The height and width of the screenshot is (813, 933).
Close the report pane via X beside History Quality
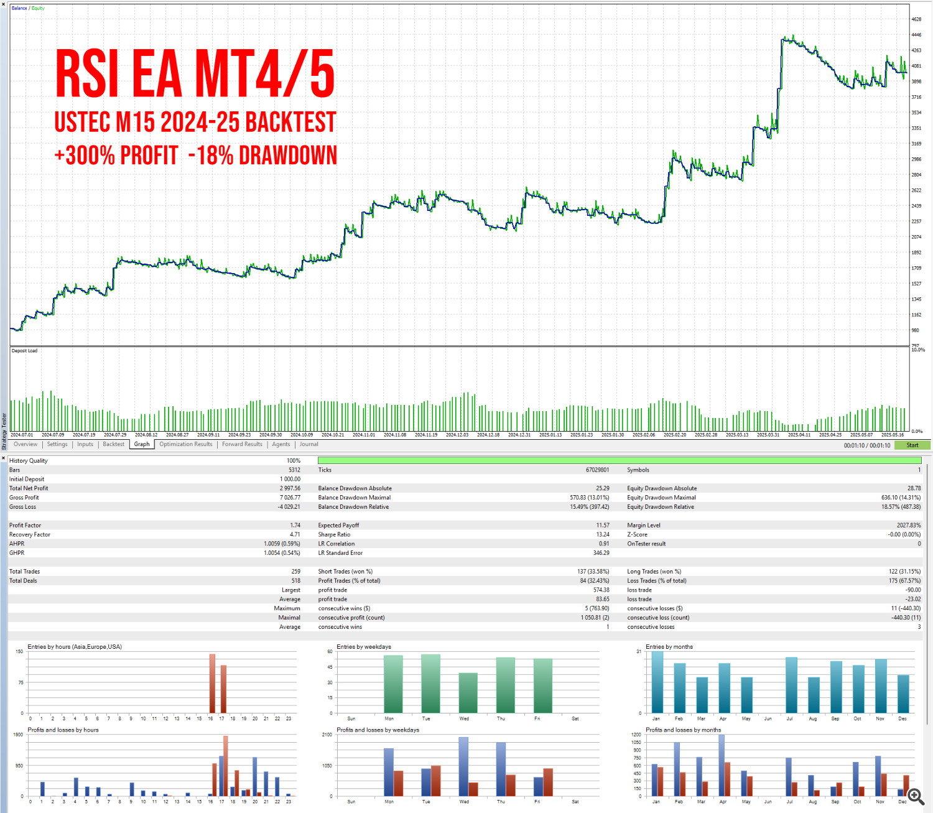coord(3,458)
